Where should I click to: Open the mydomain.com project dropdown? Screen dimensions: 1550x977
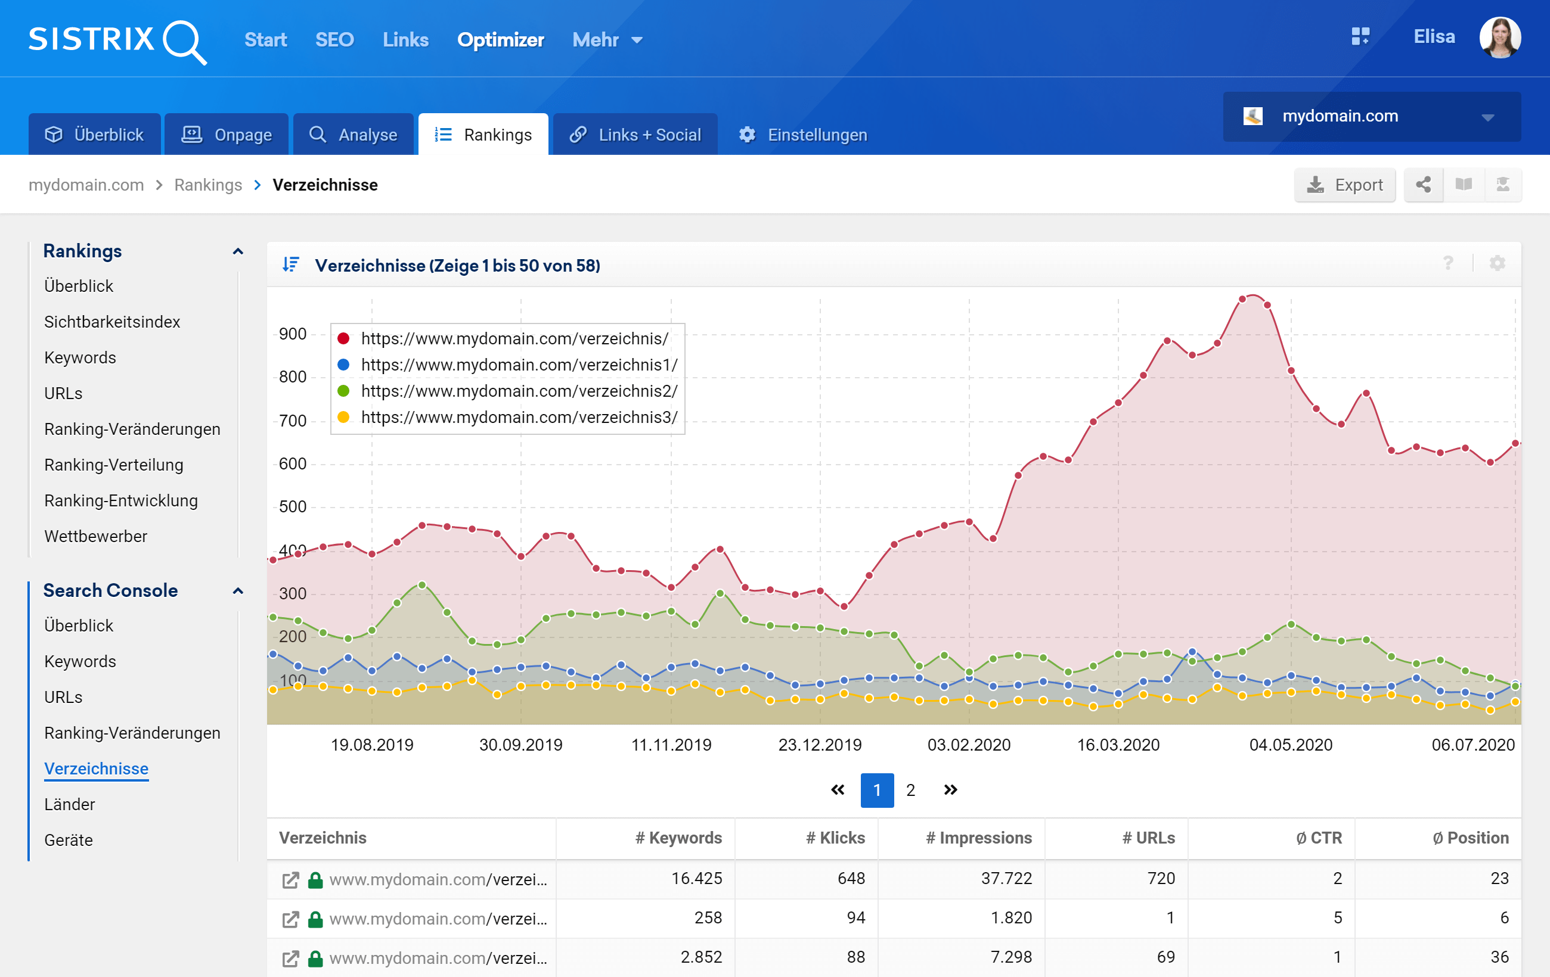pos(1371,117)
